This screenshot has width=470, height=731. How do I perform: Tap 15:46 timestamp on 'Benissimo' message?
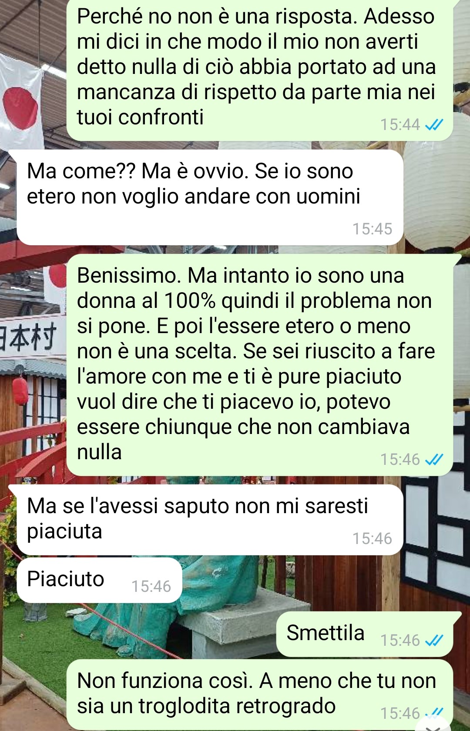pos(400,459)
